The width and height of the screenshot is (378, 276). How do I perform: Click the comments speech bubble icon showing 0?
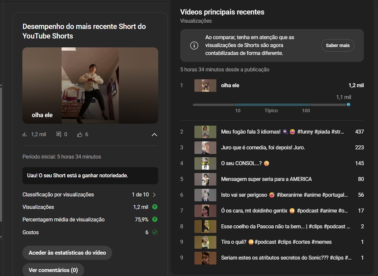(x=59, y=134)
